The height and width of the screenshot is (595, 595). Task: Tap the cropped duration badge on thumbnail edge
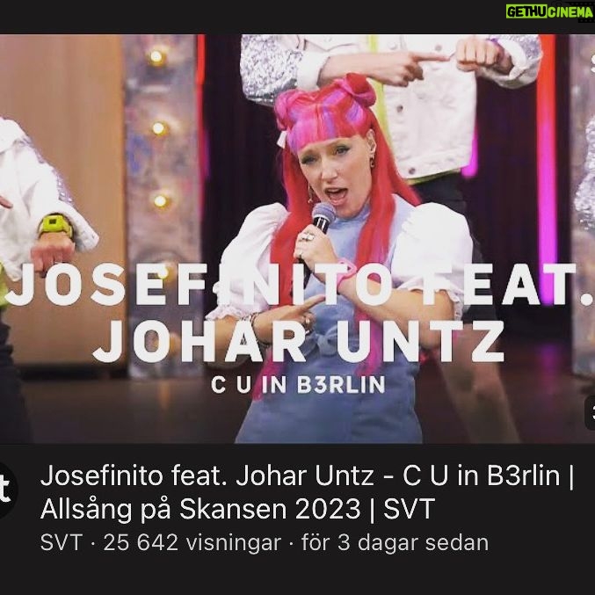pyautogui.click(x=590, y=413)
